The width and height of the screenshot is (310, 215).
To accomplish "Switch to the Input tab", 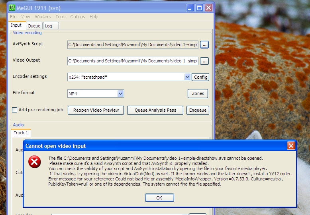I will [17, 25].
